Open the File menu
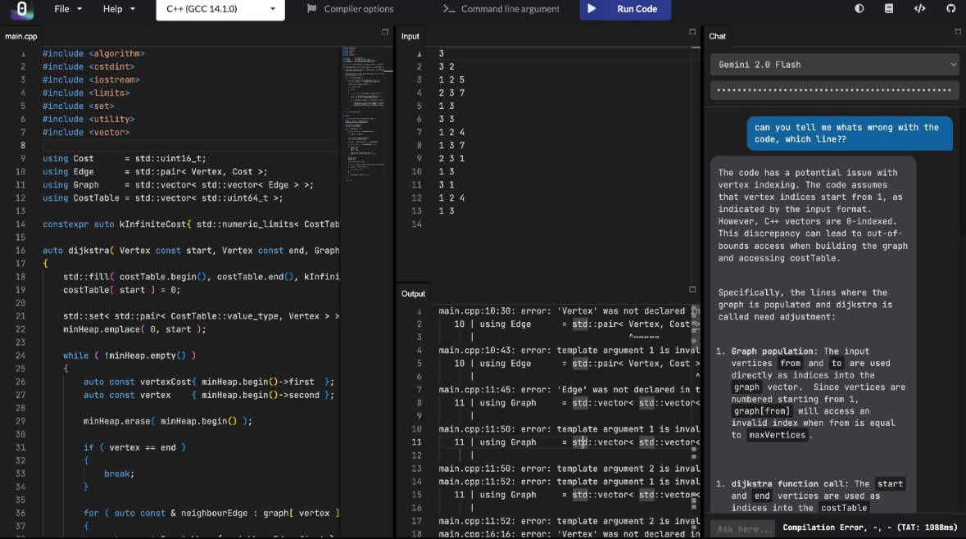This screenshot has width=966, height=539. 68,9
